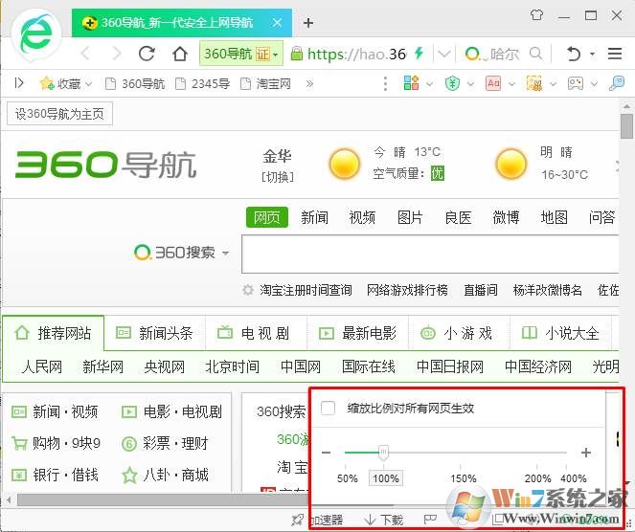Open a new tab with plus button
Image resolution: width=635 pixels, height=532 pixels.
[308, 23]
